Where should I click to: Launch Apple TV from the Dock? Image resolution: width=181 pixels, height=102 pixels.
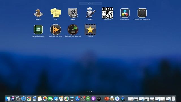pyautogui.click(x=99, y=99)
